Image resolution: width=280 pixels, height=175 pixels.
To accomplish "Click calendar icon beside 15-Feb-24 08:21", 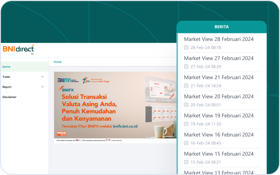I will click(x=186, y=162).
